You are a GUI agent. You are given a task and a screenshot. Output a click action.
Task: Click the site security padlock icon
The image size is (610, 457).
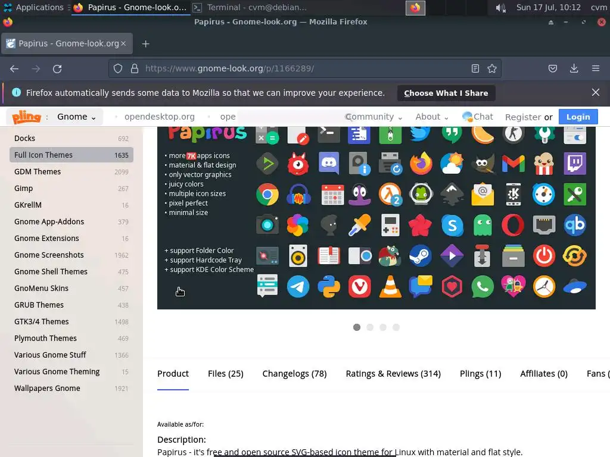[135, 69]
